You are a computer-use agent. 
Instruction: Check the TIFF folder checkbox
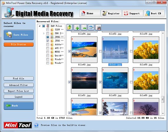(x=48, y=30)
